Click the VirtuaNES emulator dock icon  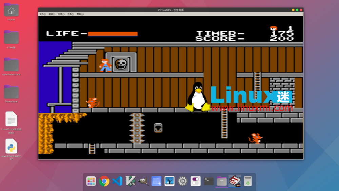tap(235, 181)
